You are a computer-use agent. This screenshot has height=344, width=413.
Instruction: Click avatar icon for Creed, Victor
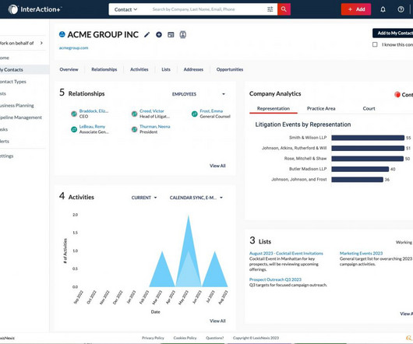click(x=134, y=114)
